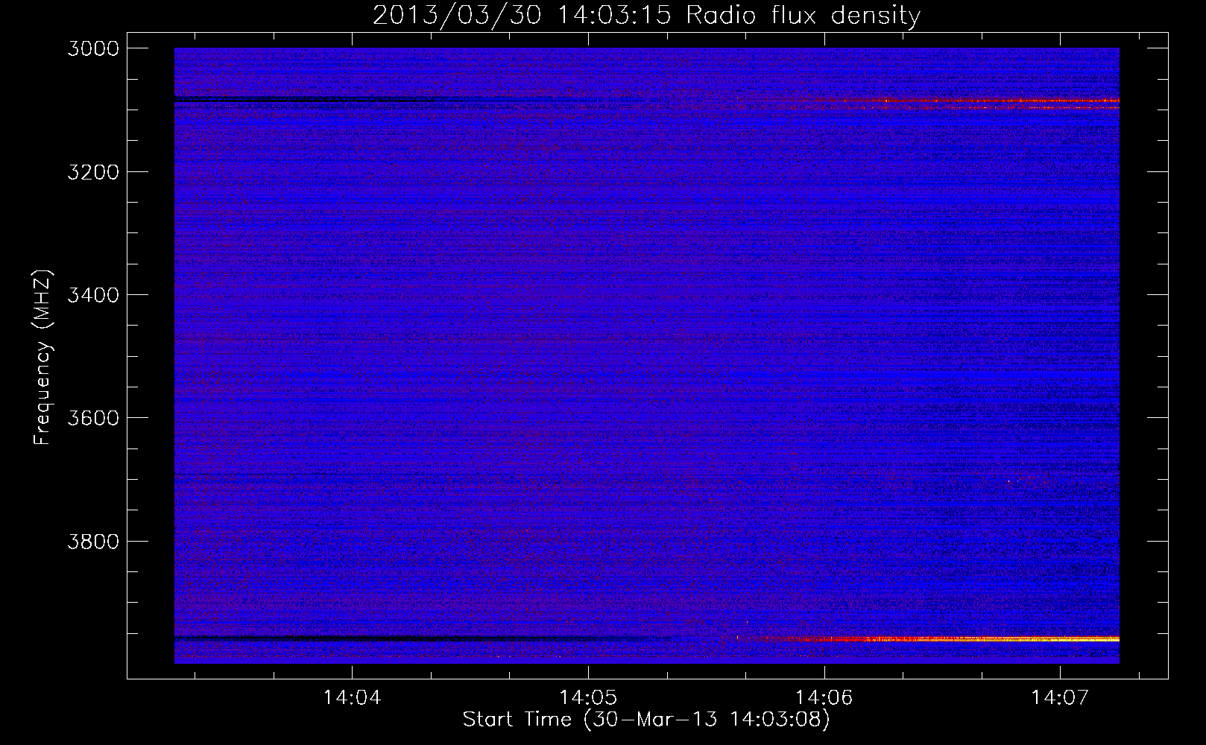Click the dark horizontal line near 3085 MHz

point(313,100)
